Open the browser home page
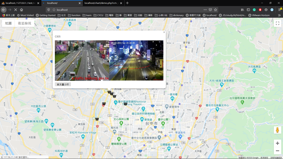The image size is (283, 159). (x=22, y=10)
